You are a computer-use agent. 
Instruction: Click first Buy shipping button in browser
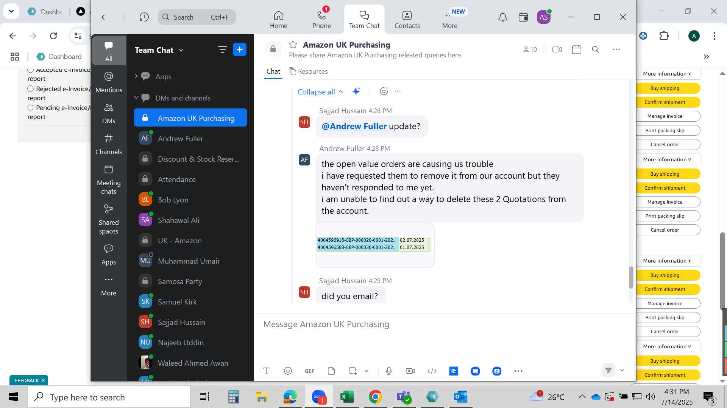pyautogui.click(x=665, y=88)
